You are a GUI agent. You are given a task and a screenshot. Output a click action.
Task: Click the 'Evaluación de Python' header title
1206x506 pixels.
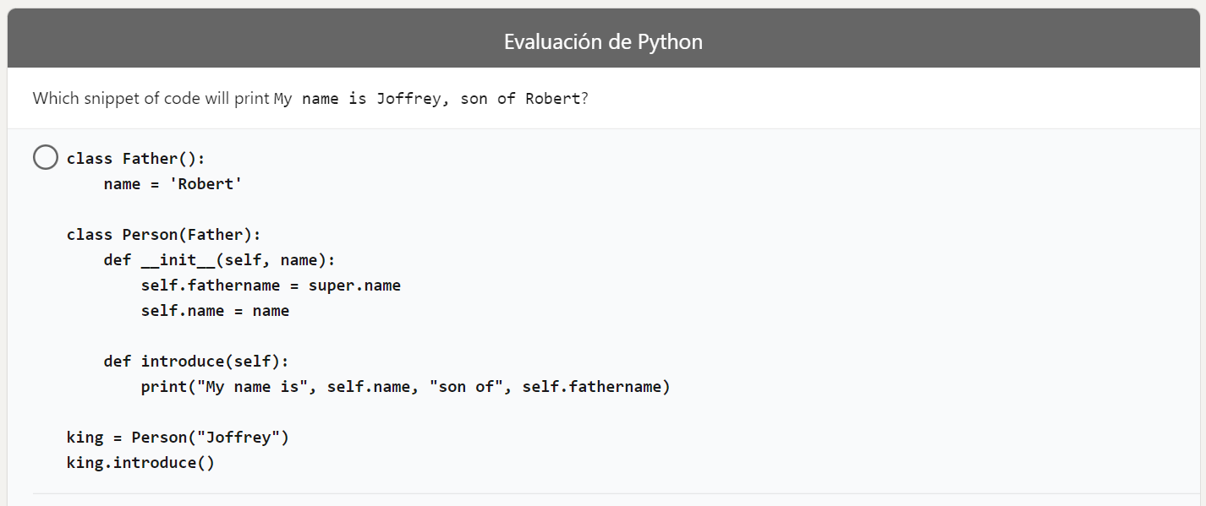[603, 41]
